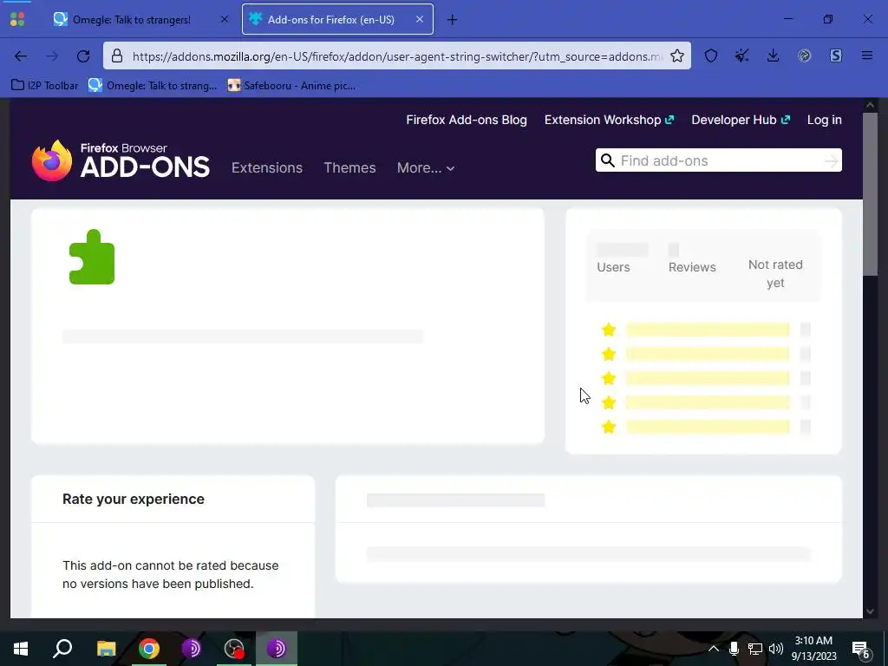Click the Reviews label

(692, 267)
